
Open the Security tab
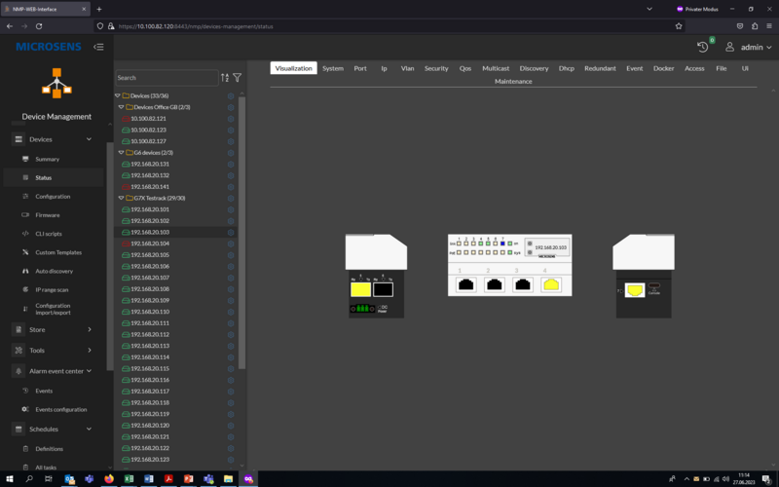[436, 68]
